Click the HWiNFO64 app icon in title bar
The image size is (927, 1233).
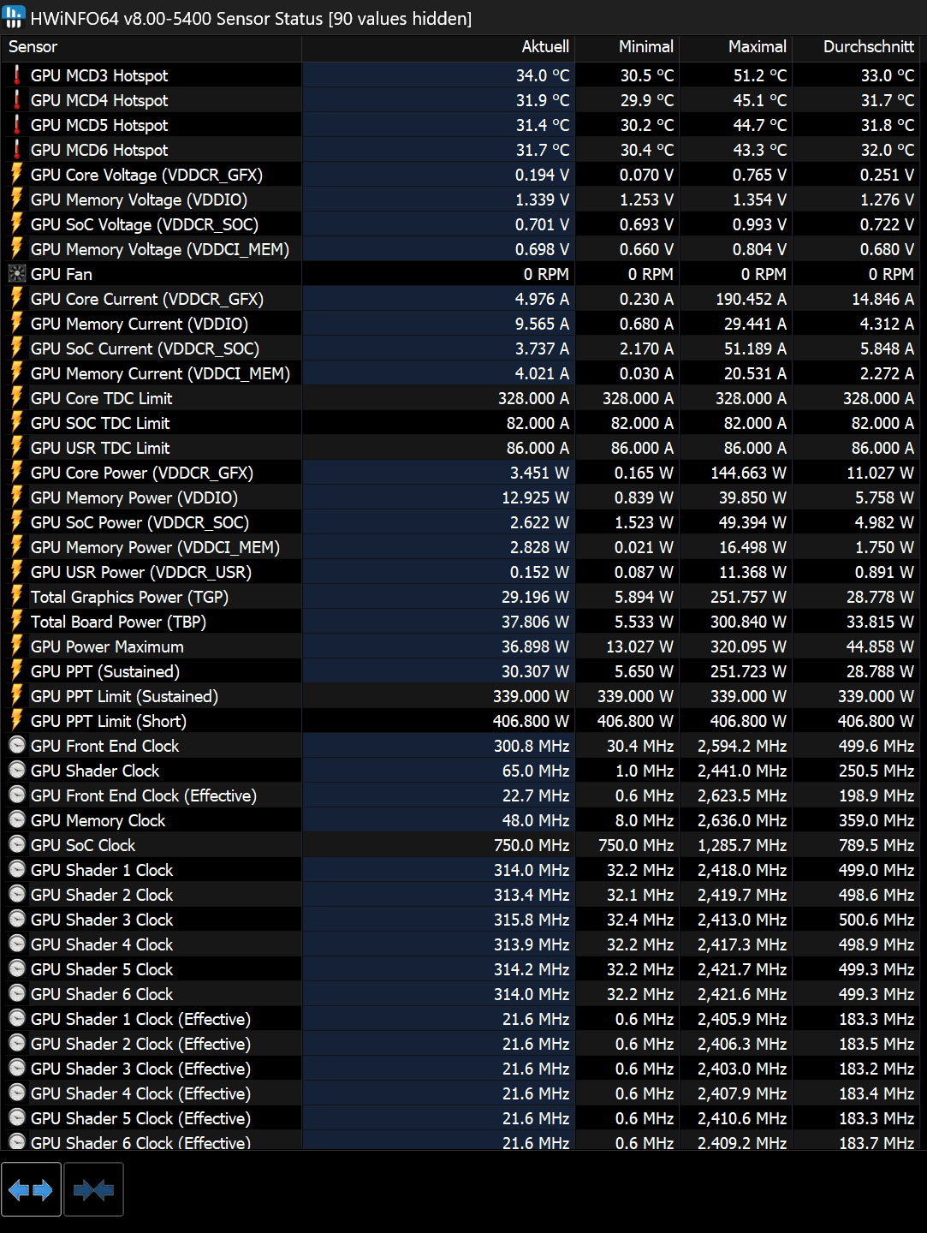click(x=14, y=17)
